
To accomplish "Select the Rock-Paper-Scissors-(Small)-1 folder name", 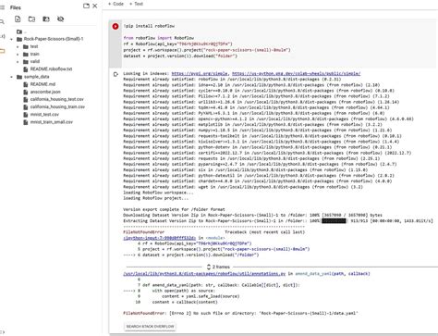I will pos(54,39).
